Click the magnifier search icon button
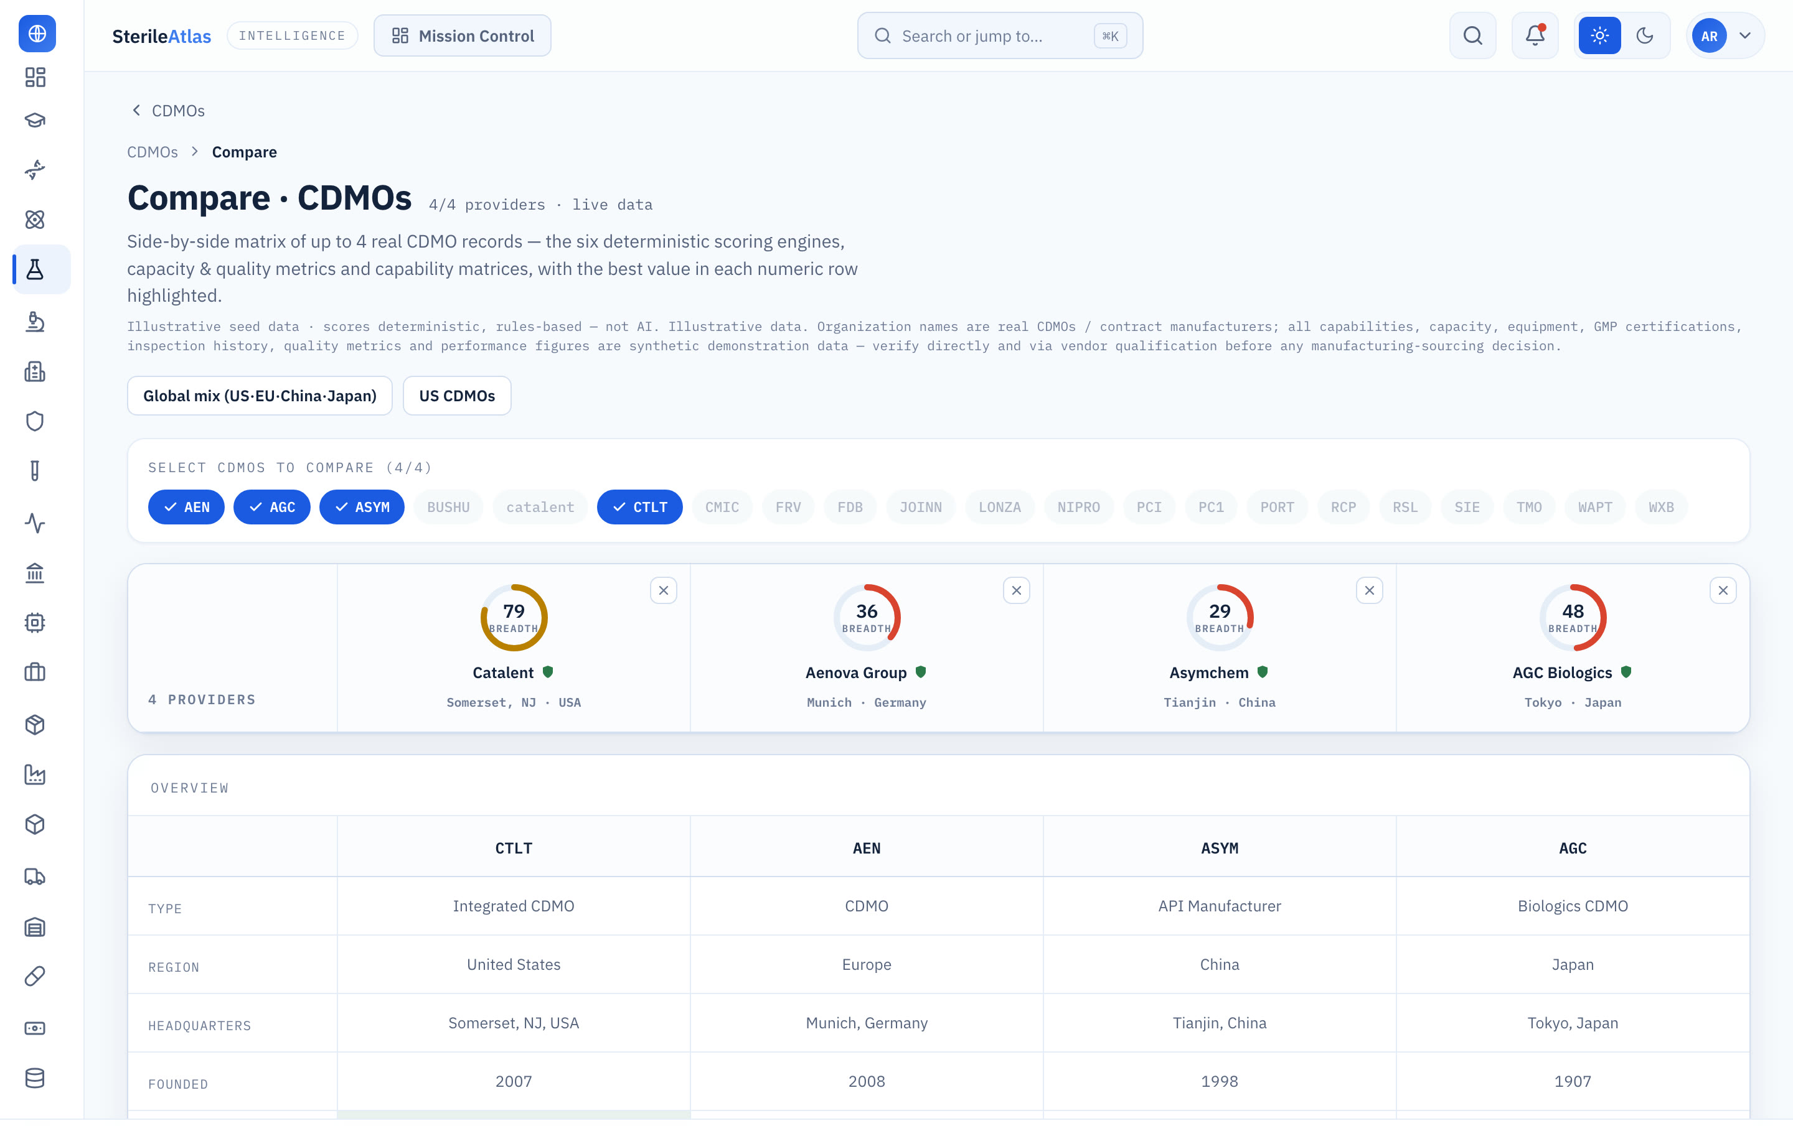Screen dimensions: 1793x1126 click(x=1472, y=35)
